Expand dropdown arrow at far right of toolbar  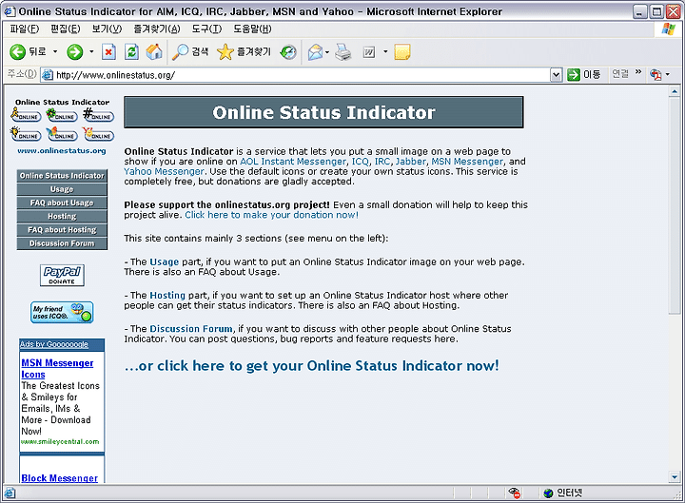(668, 75)
